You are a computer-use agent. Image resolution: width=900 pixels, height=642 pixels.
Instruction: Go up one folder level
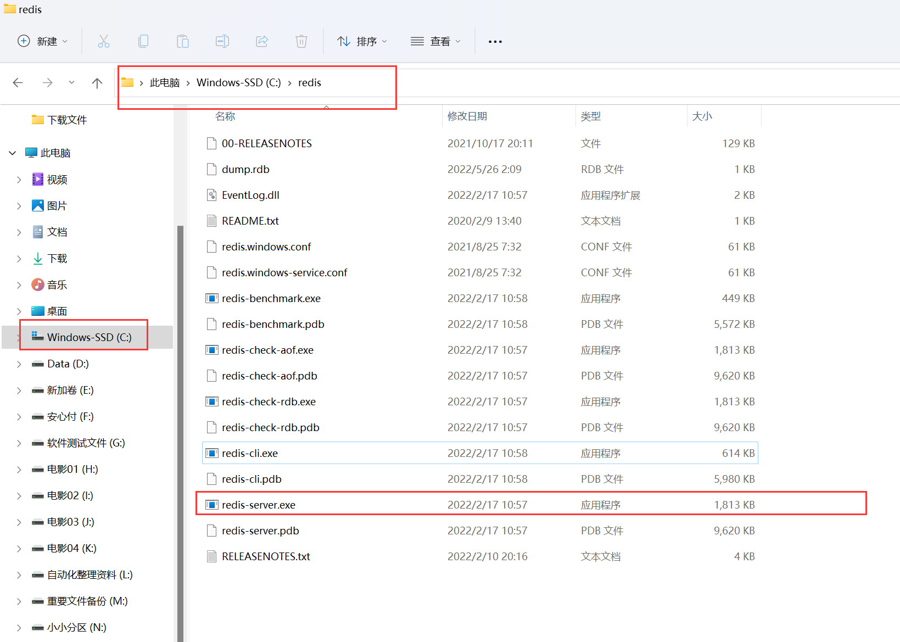click(x=97, y=83)
